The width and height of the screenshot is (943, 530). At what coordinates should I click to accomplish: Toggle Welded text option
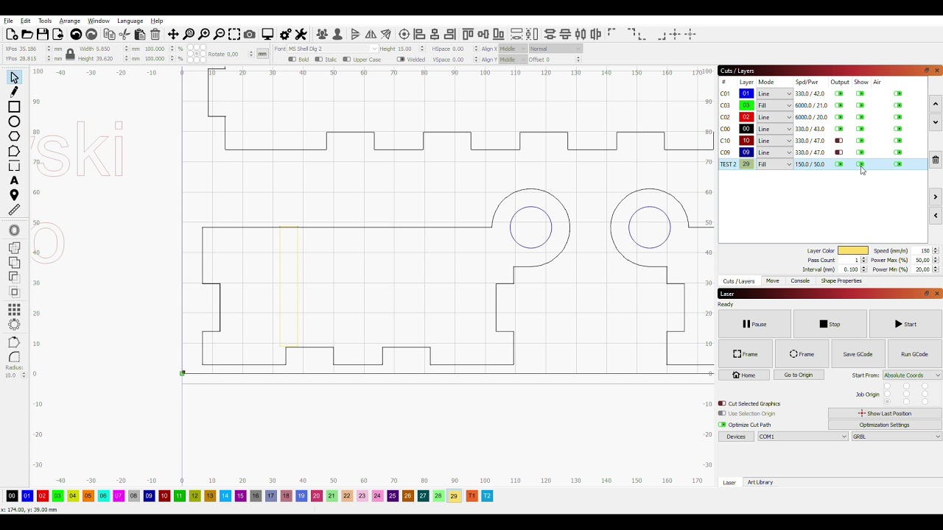click(401, 60)
